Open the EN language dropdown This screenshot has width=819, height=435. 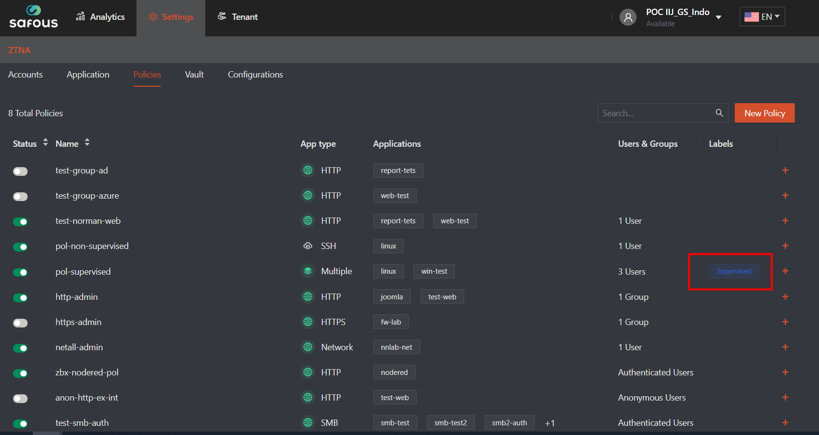point(762,17)
